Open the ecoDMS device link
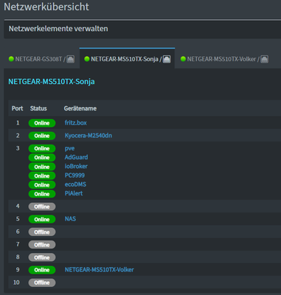Screen dimensions: 281x295 point(75,184)
